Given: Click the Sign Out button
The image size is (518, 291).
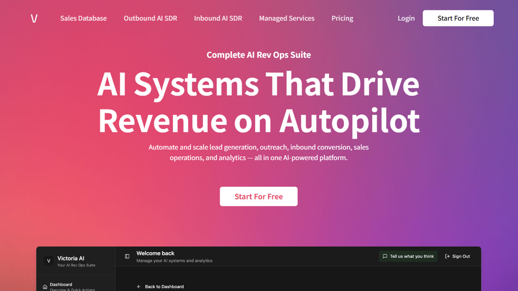Looking at the screenshot, I should pos(457,256).
